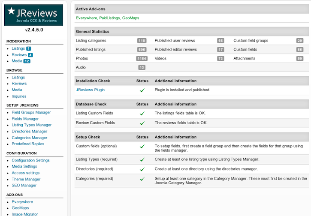Click the JReviews logo banner
The image size is (311, 216).
33,15
